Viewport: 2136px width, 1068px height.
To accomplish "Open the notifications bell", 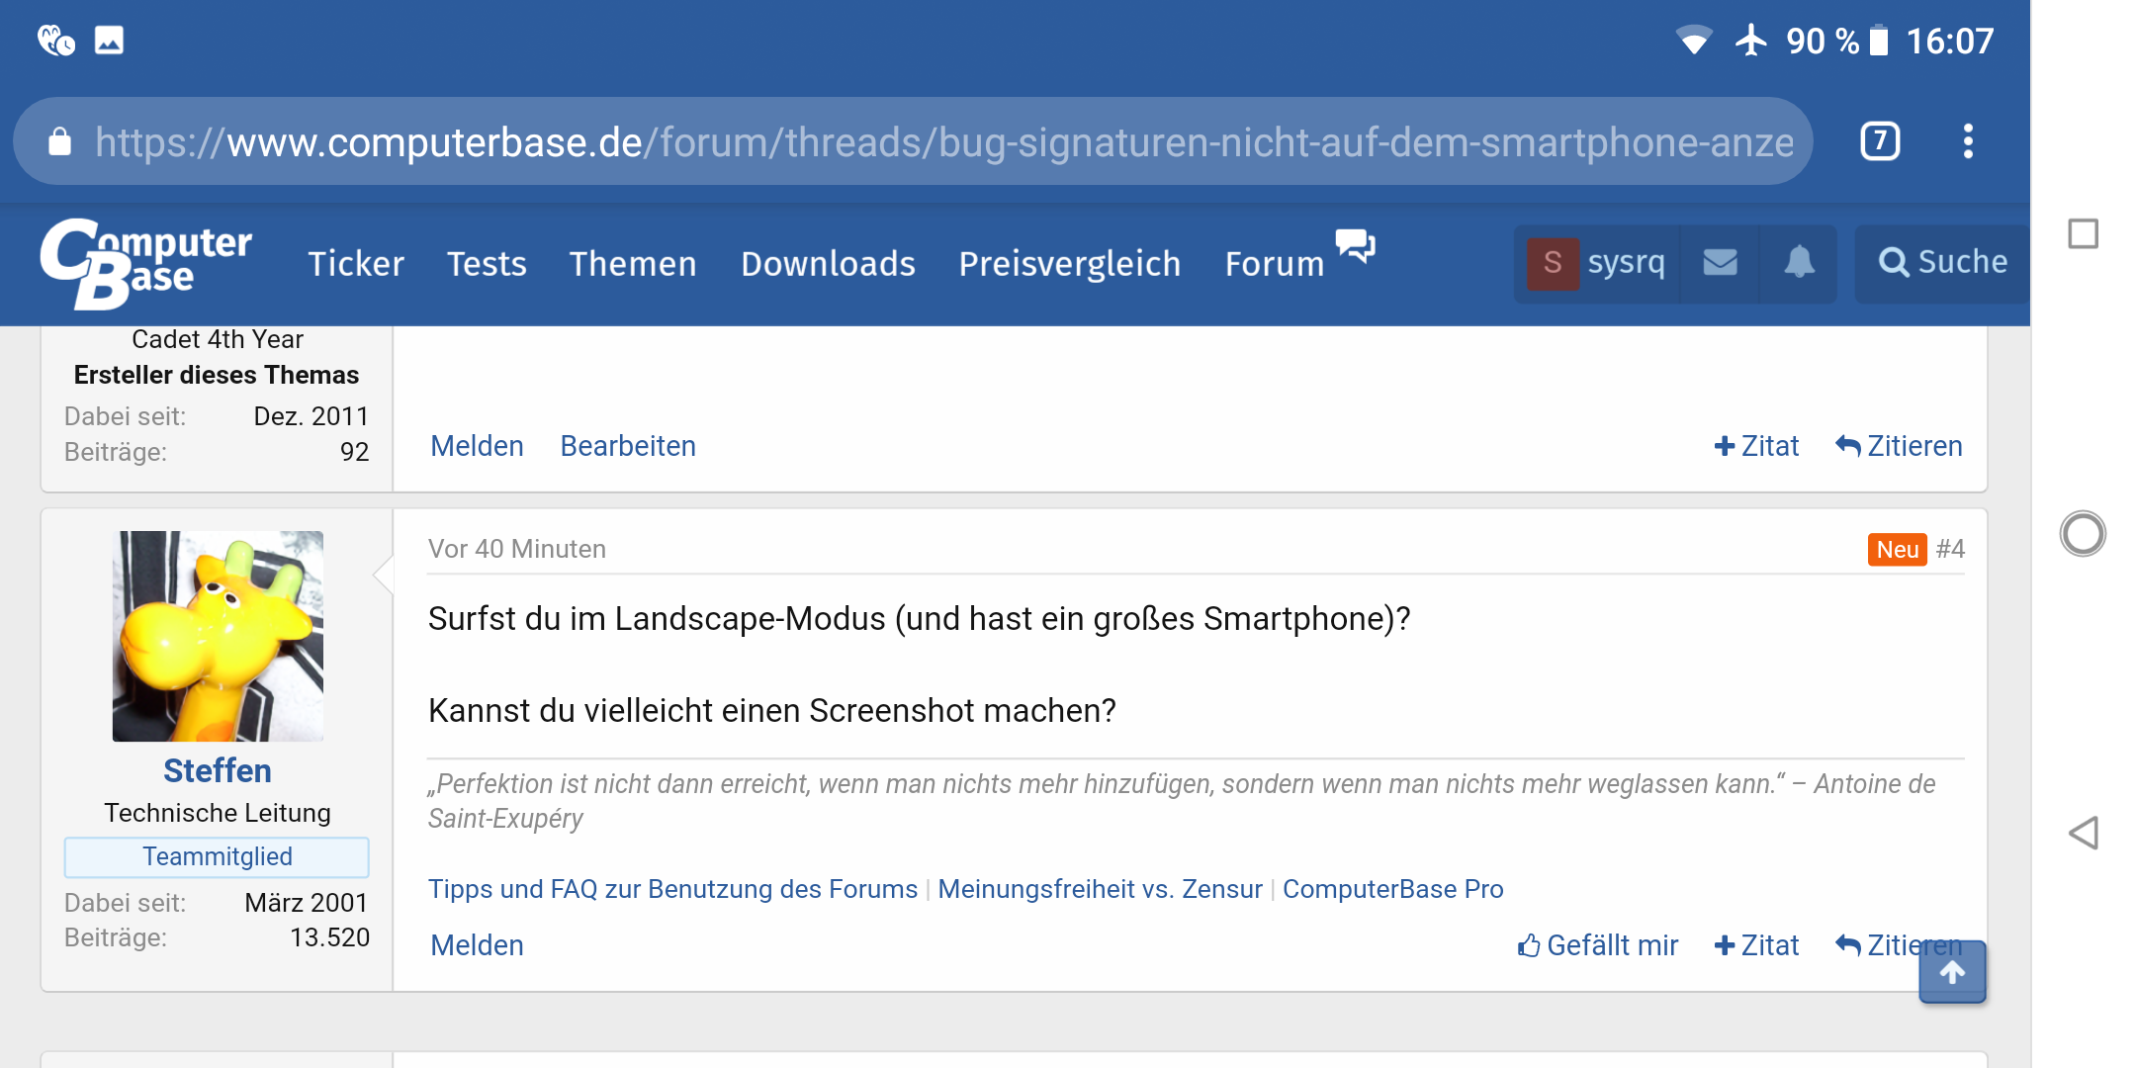I will 1799,262.
